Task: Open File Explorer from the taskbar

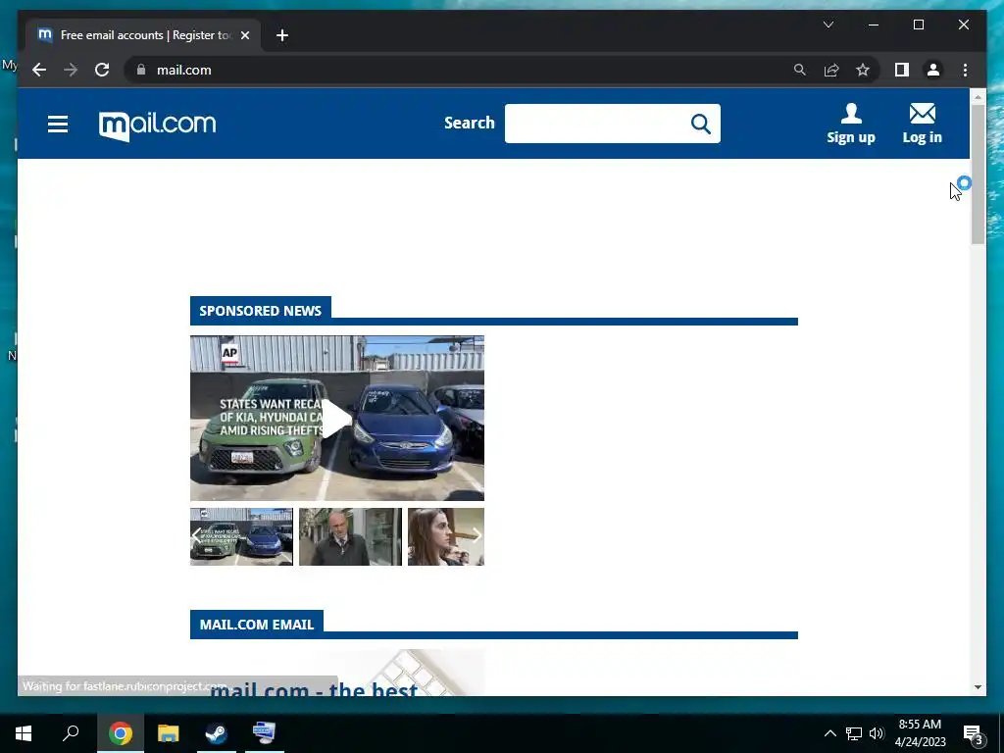Action: coord(168,733)
